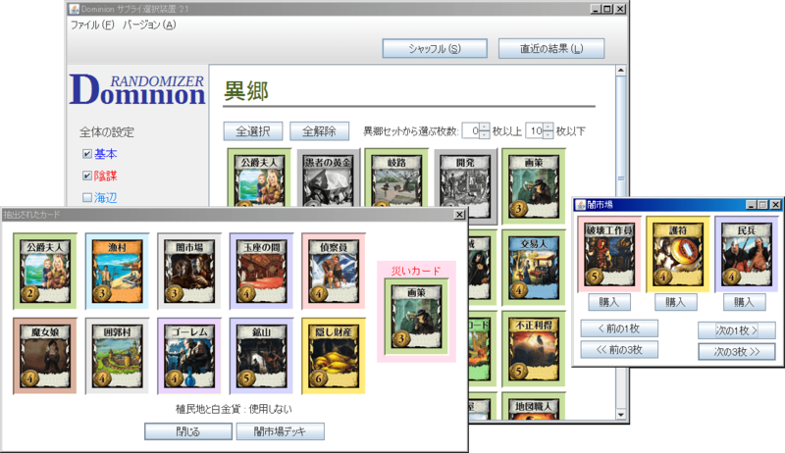The image size is (785, 453).
Task: Click the << 前の3枚 button
Action: point(619,349)
